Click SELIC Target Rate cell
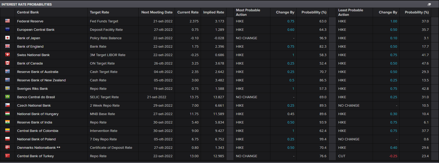439x163 pixels. [x=104, y=97]
